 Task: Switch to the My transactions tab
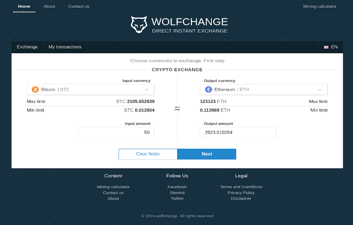point(65,47)
